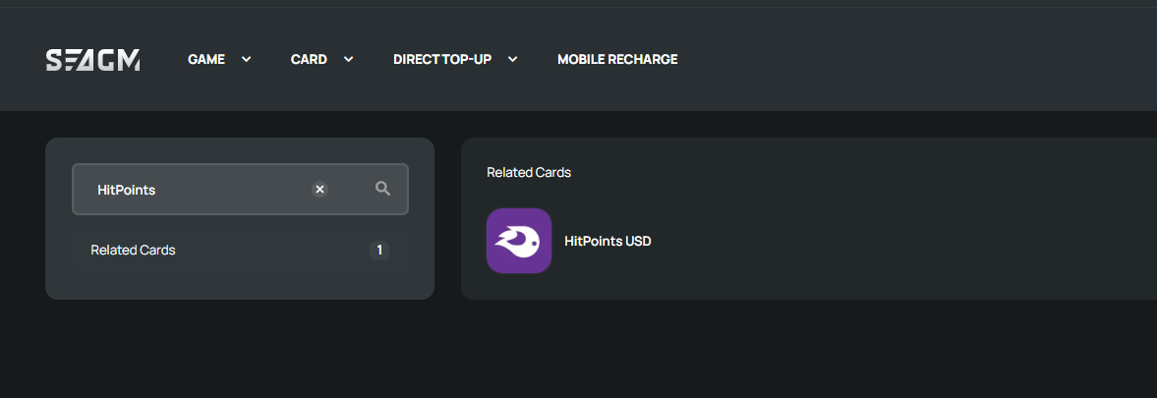
Task: Click the SEAGM logo
Action: 93,60
